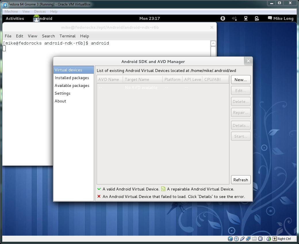Image resolution: width=299 pixels, height=244 pixels.
Task: Click the 'No AVD available' table row
Action: pyautogui.click(x=163, y=88)
